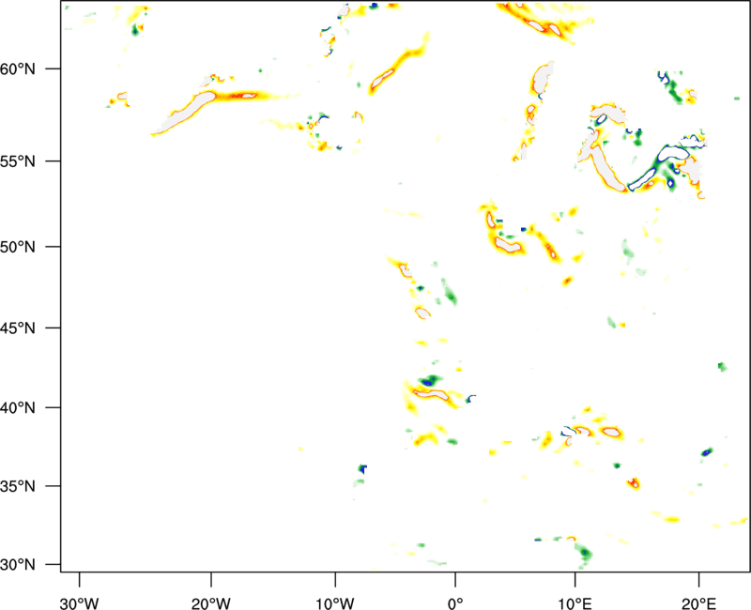
Task: Click the 50°N latitude label
Action: 18,247
